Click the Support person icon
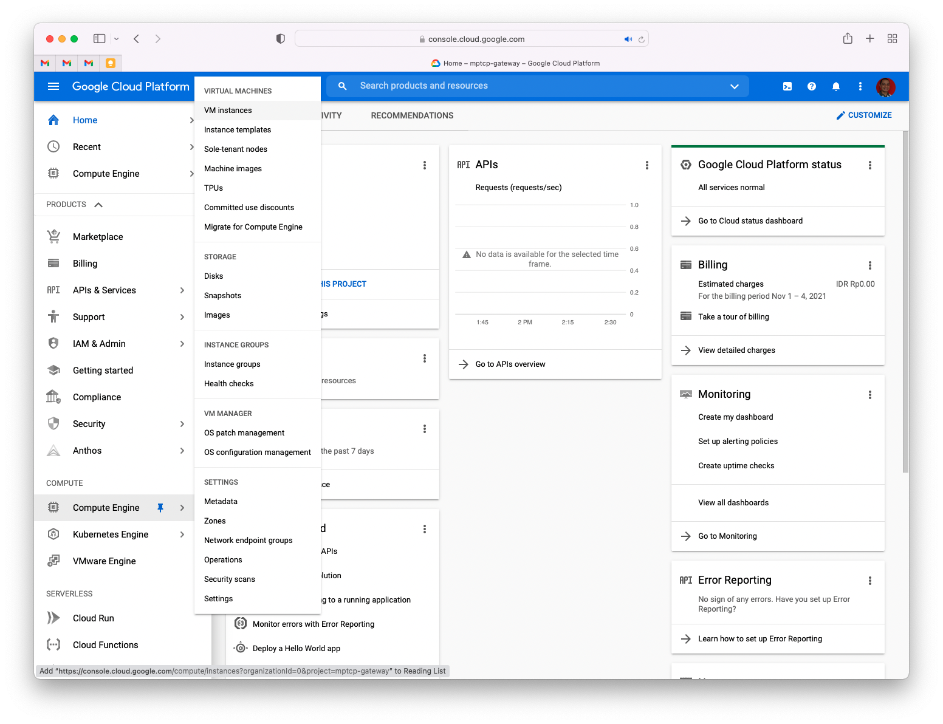This screenshot has height=724, width=943. pyautogui.click(x=53, y=316)
